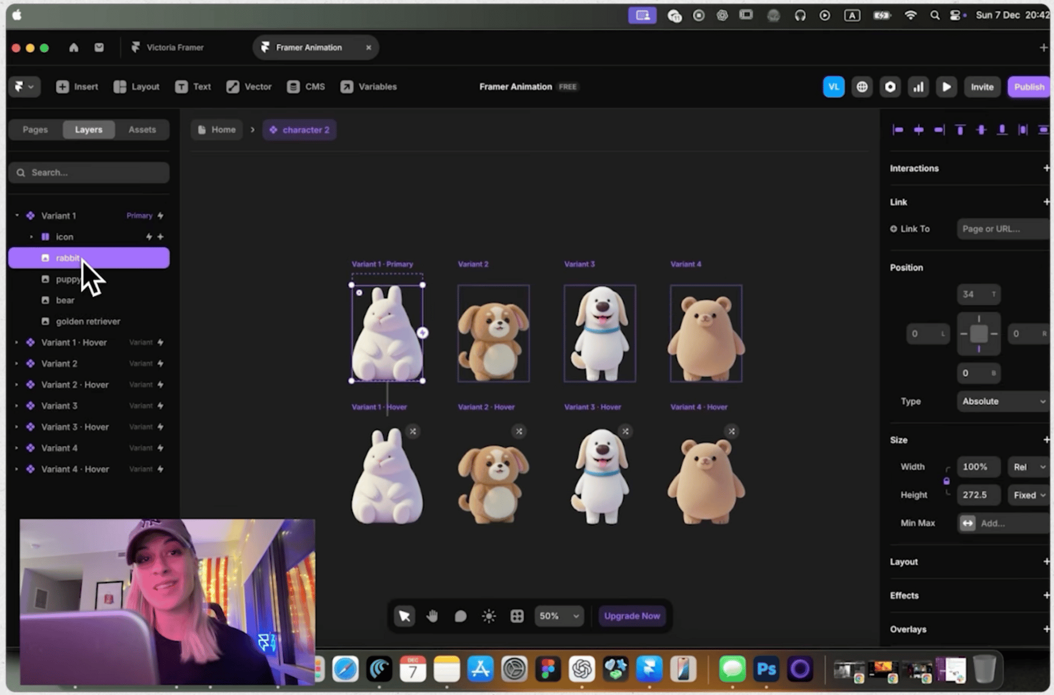
Task: Open the site analytics bar chart icon
Action: (x=918, y=87)
